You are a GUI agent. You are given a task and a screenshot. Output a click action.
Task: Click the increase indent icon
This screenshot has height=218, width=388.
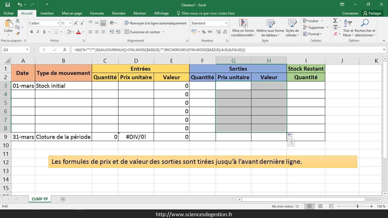pos(118,32)
